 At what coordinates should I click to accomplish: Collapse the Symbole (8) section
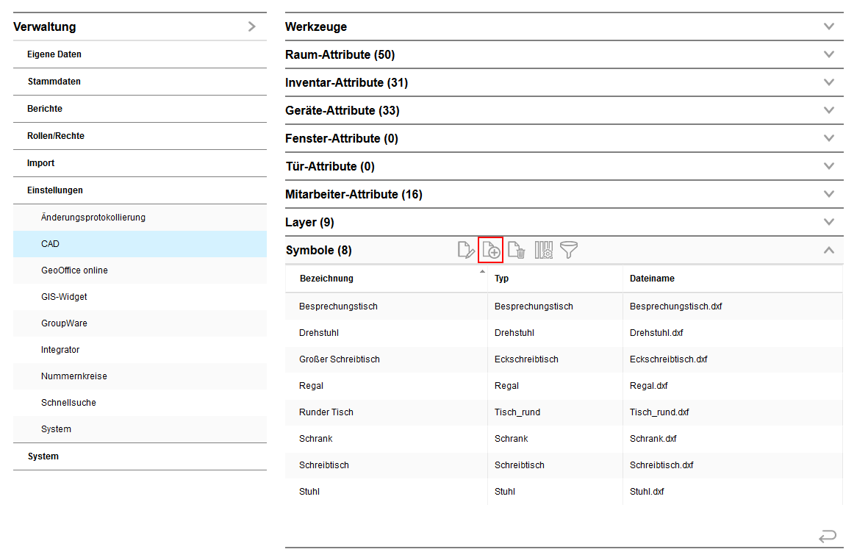(829, 250)
